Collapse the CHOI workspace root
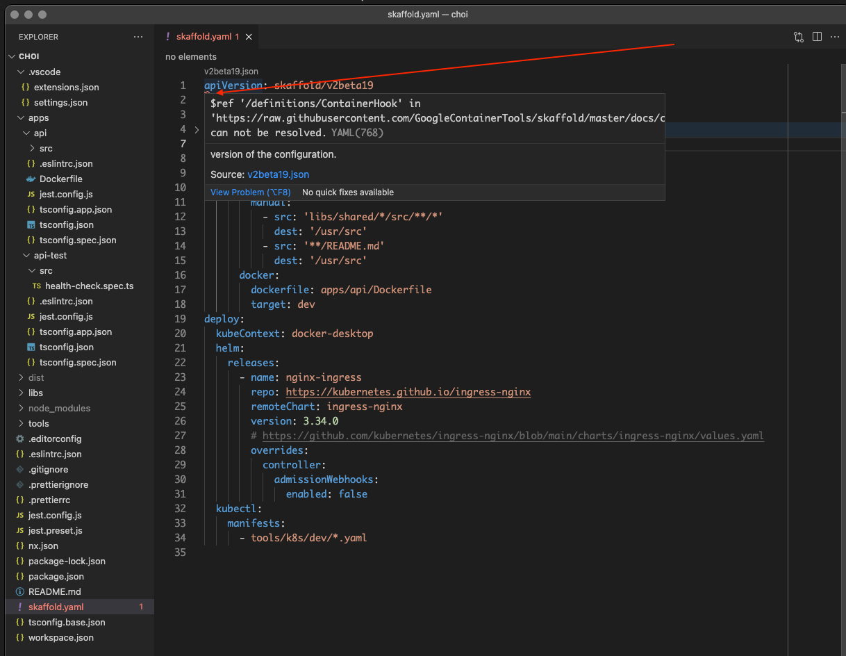Screen dimensions: 846x656 11,56
